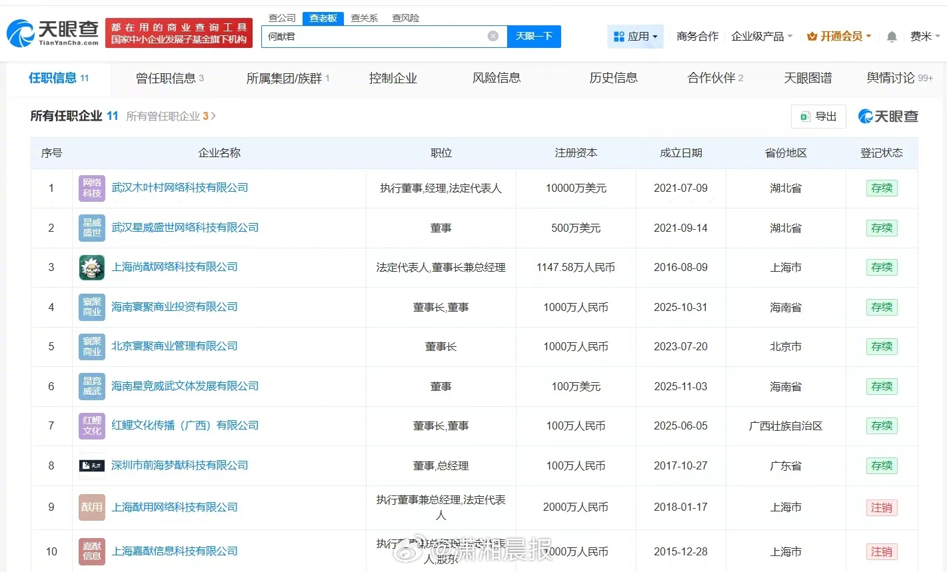Select the 查老板 search tab
Image resolution: width=947 pixels, height=572 pixels.
point(323,18)
